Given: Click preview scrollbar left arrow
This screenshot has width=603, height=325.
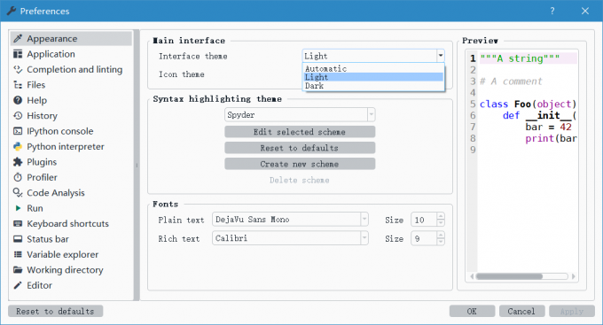Looking at the screenshot, I should pos(472,276).
